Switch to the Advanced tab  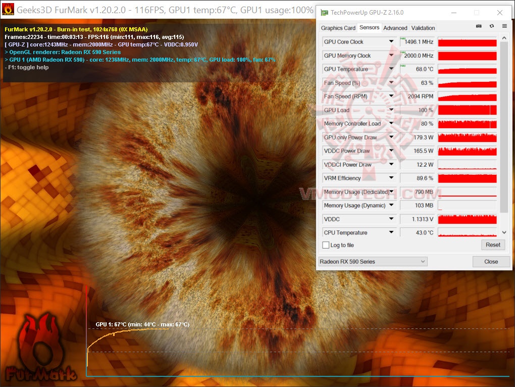pyautogui.click(x=395, y=28)
